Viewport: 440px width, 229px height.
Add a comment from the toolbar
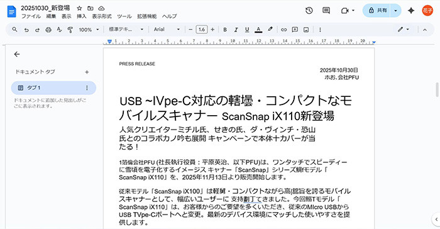pos(295,30)
